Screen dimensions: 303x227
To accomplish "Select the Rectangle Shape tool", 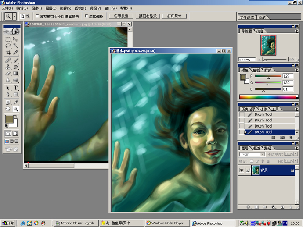I will click(x=15, y=94).
